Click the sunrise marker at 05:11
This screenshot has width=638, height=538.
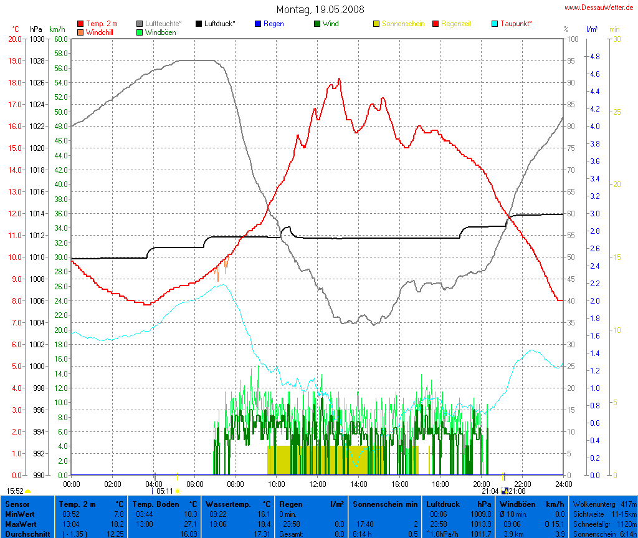[178, 491]
